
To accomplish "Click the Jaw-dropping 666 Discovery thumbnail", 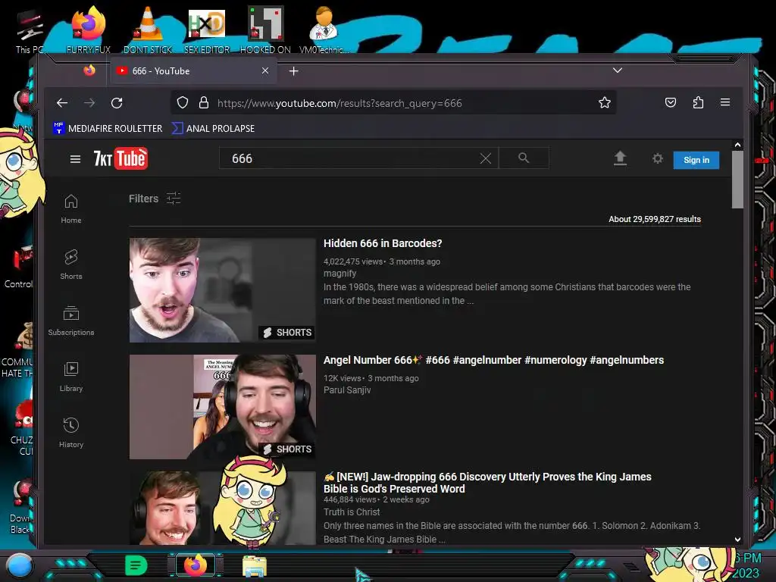I will (222, 508).
